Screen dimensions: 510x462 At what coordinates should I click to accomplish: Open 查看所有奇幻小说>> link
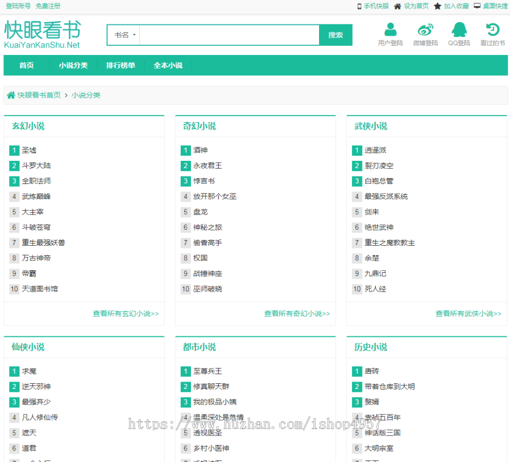(297, 314)
